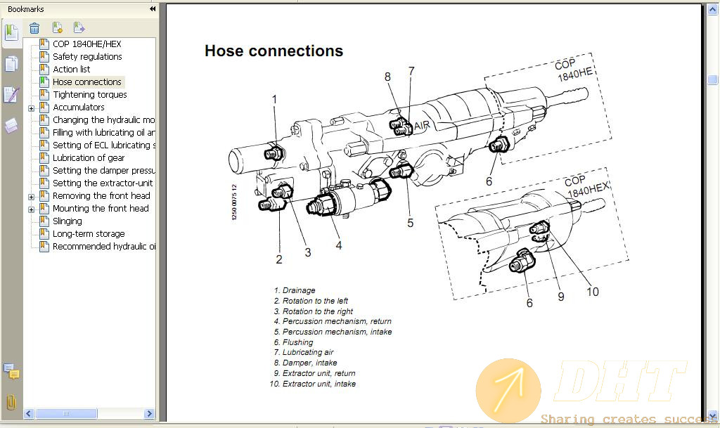This screenshot has height=428, width=720.
Task: Go to the Safety regulations bookmark
Action: pos(87,56)
